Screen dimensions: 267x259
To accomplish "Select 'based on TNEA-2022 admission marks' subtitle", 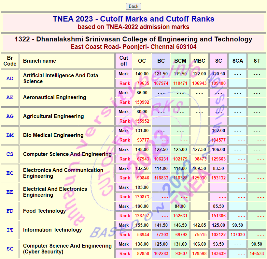I will 133,27.
